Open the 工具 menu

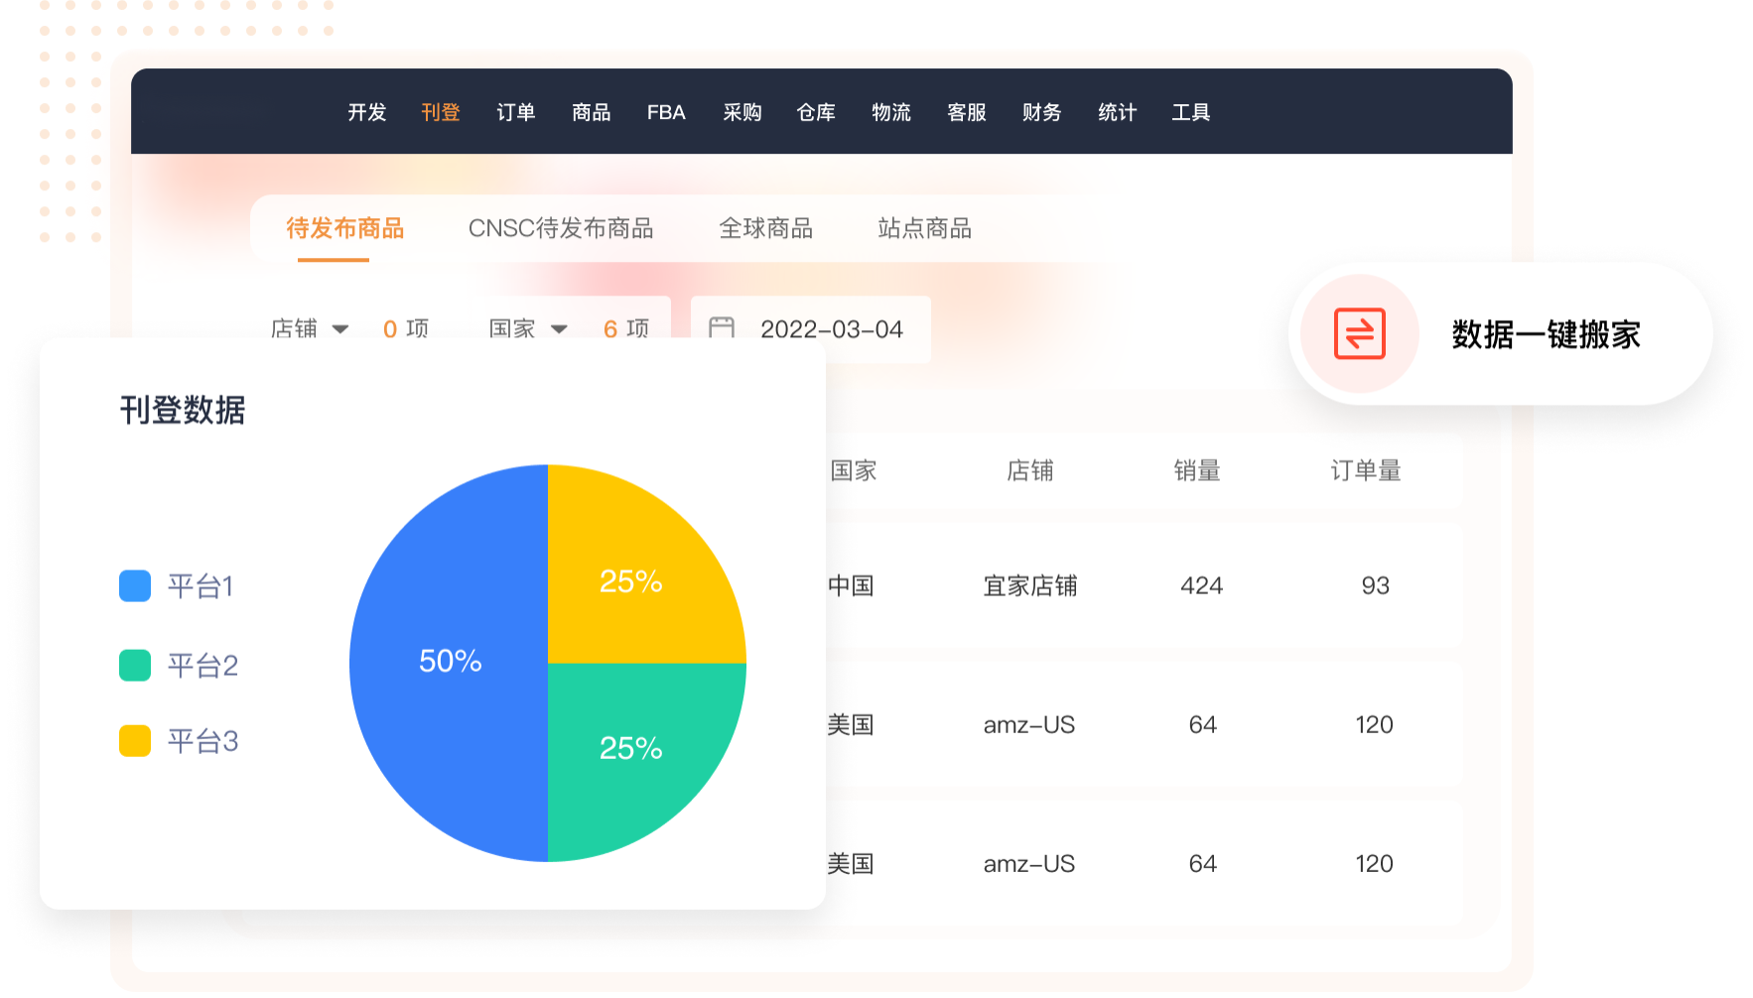pos(1190,112)
